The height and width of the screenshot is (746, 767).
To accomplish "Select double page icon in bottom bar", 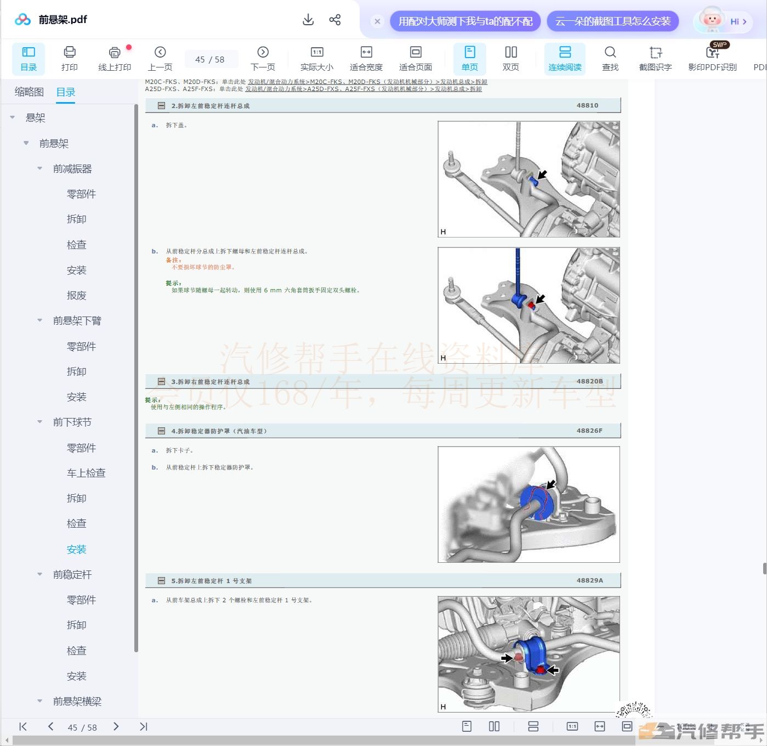I will 494,726.
